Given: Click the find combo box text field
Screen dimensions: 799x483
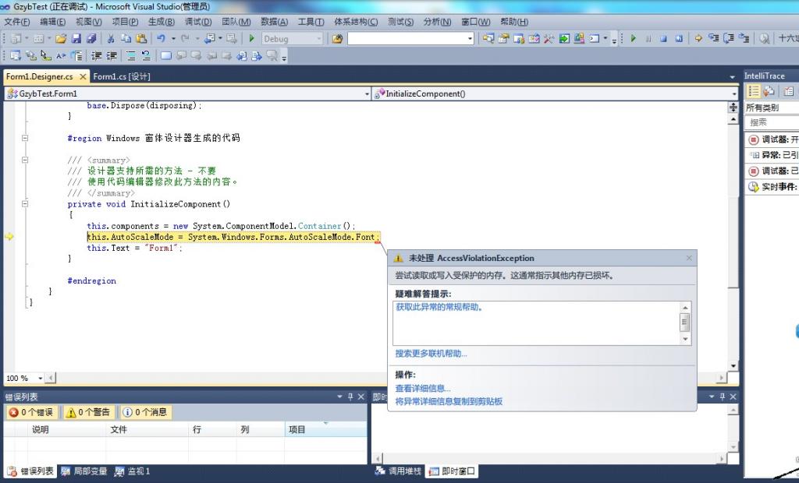Looking at the screenshot, I should pyautogui.click(x=407, y=39).
